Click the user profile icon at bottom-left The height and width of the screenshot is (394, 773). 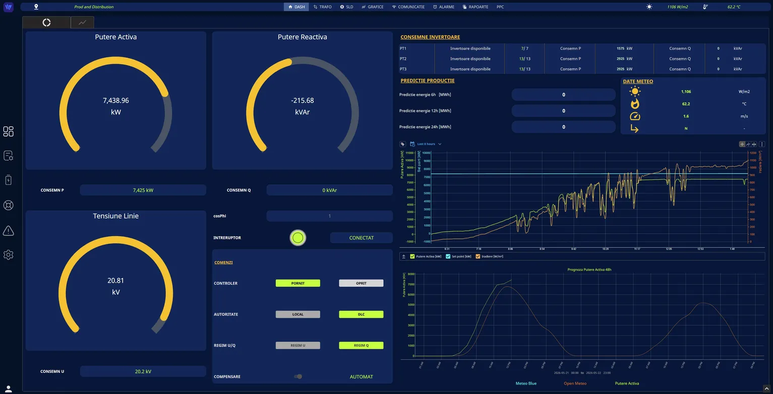pos(8,389)
